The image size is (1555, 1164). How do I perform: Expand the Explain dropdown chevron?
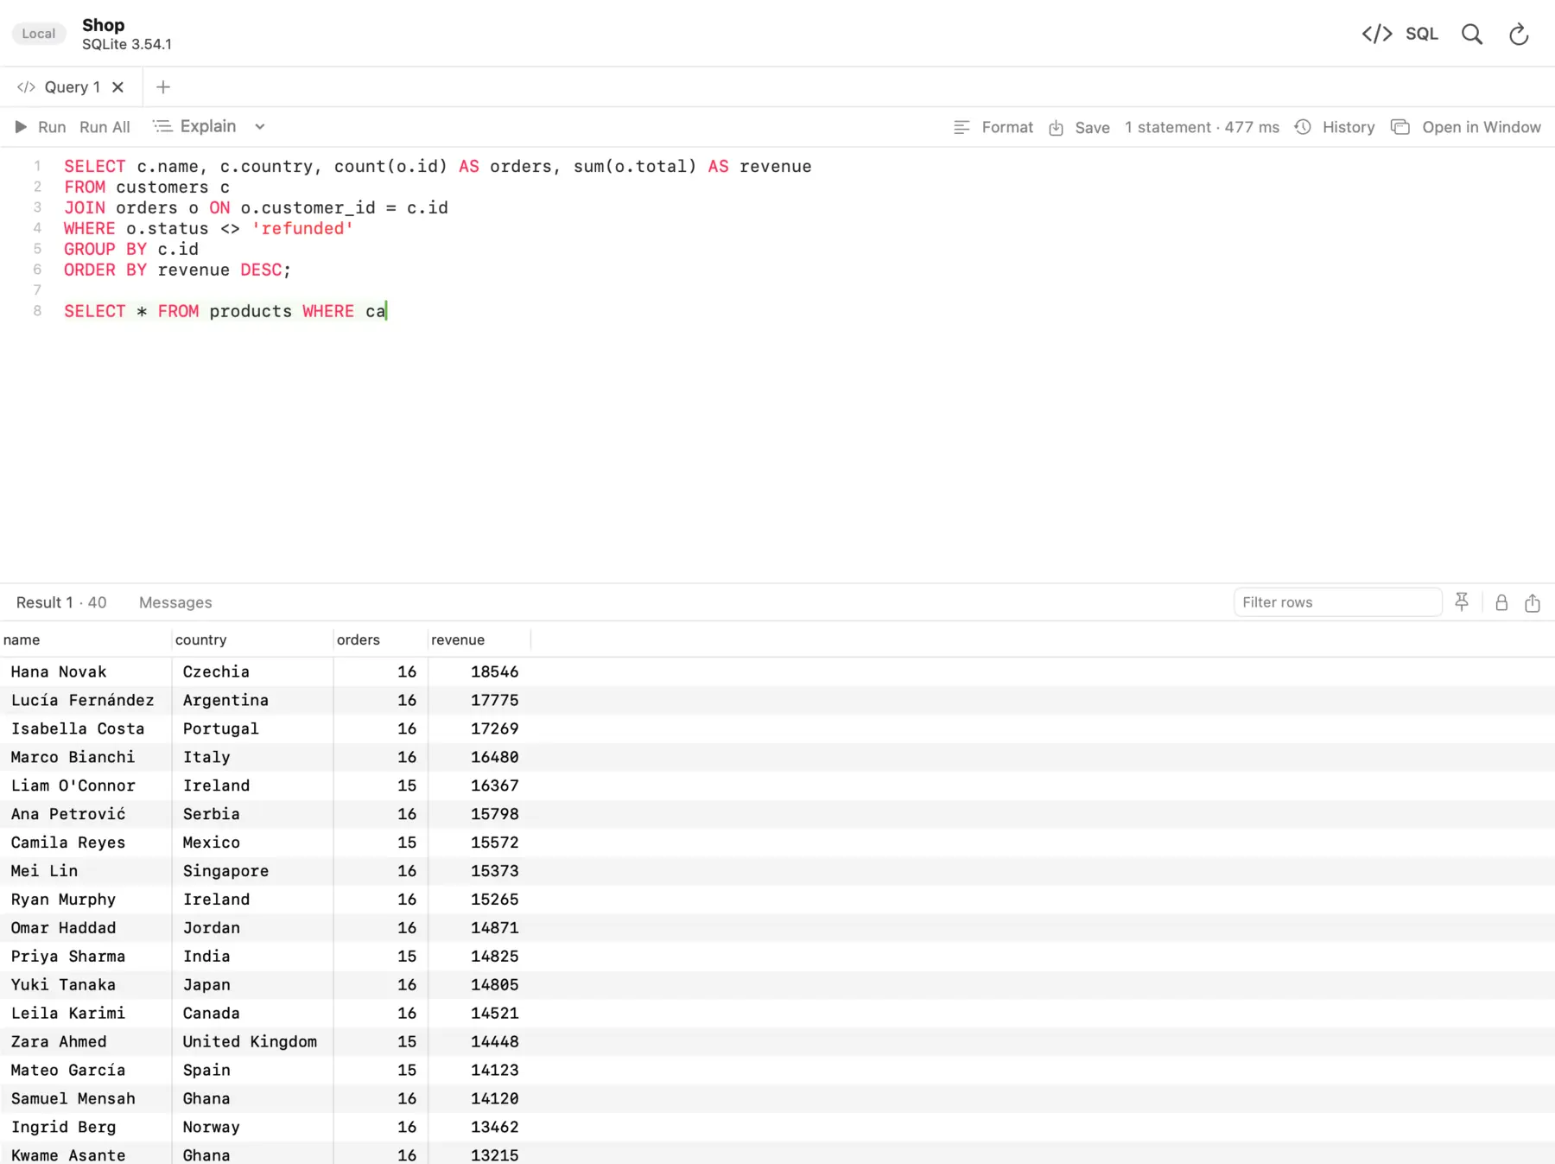coord(259,127)
